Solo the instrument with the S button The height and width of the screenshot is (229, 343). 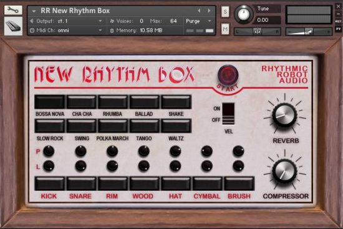(225, 12)
